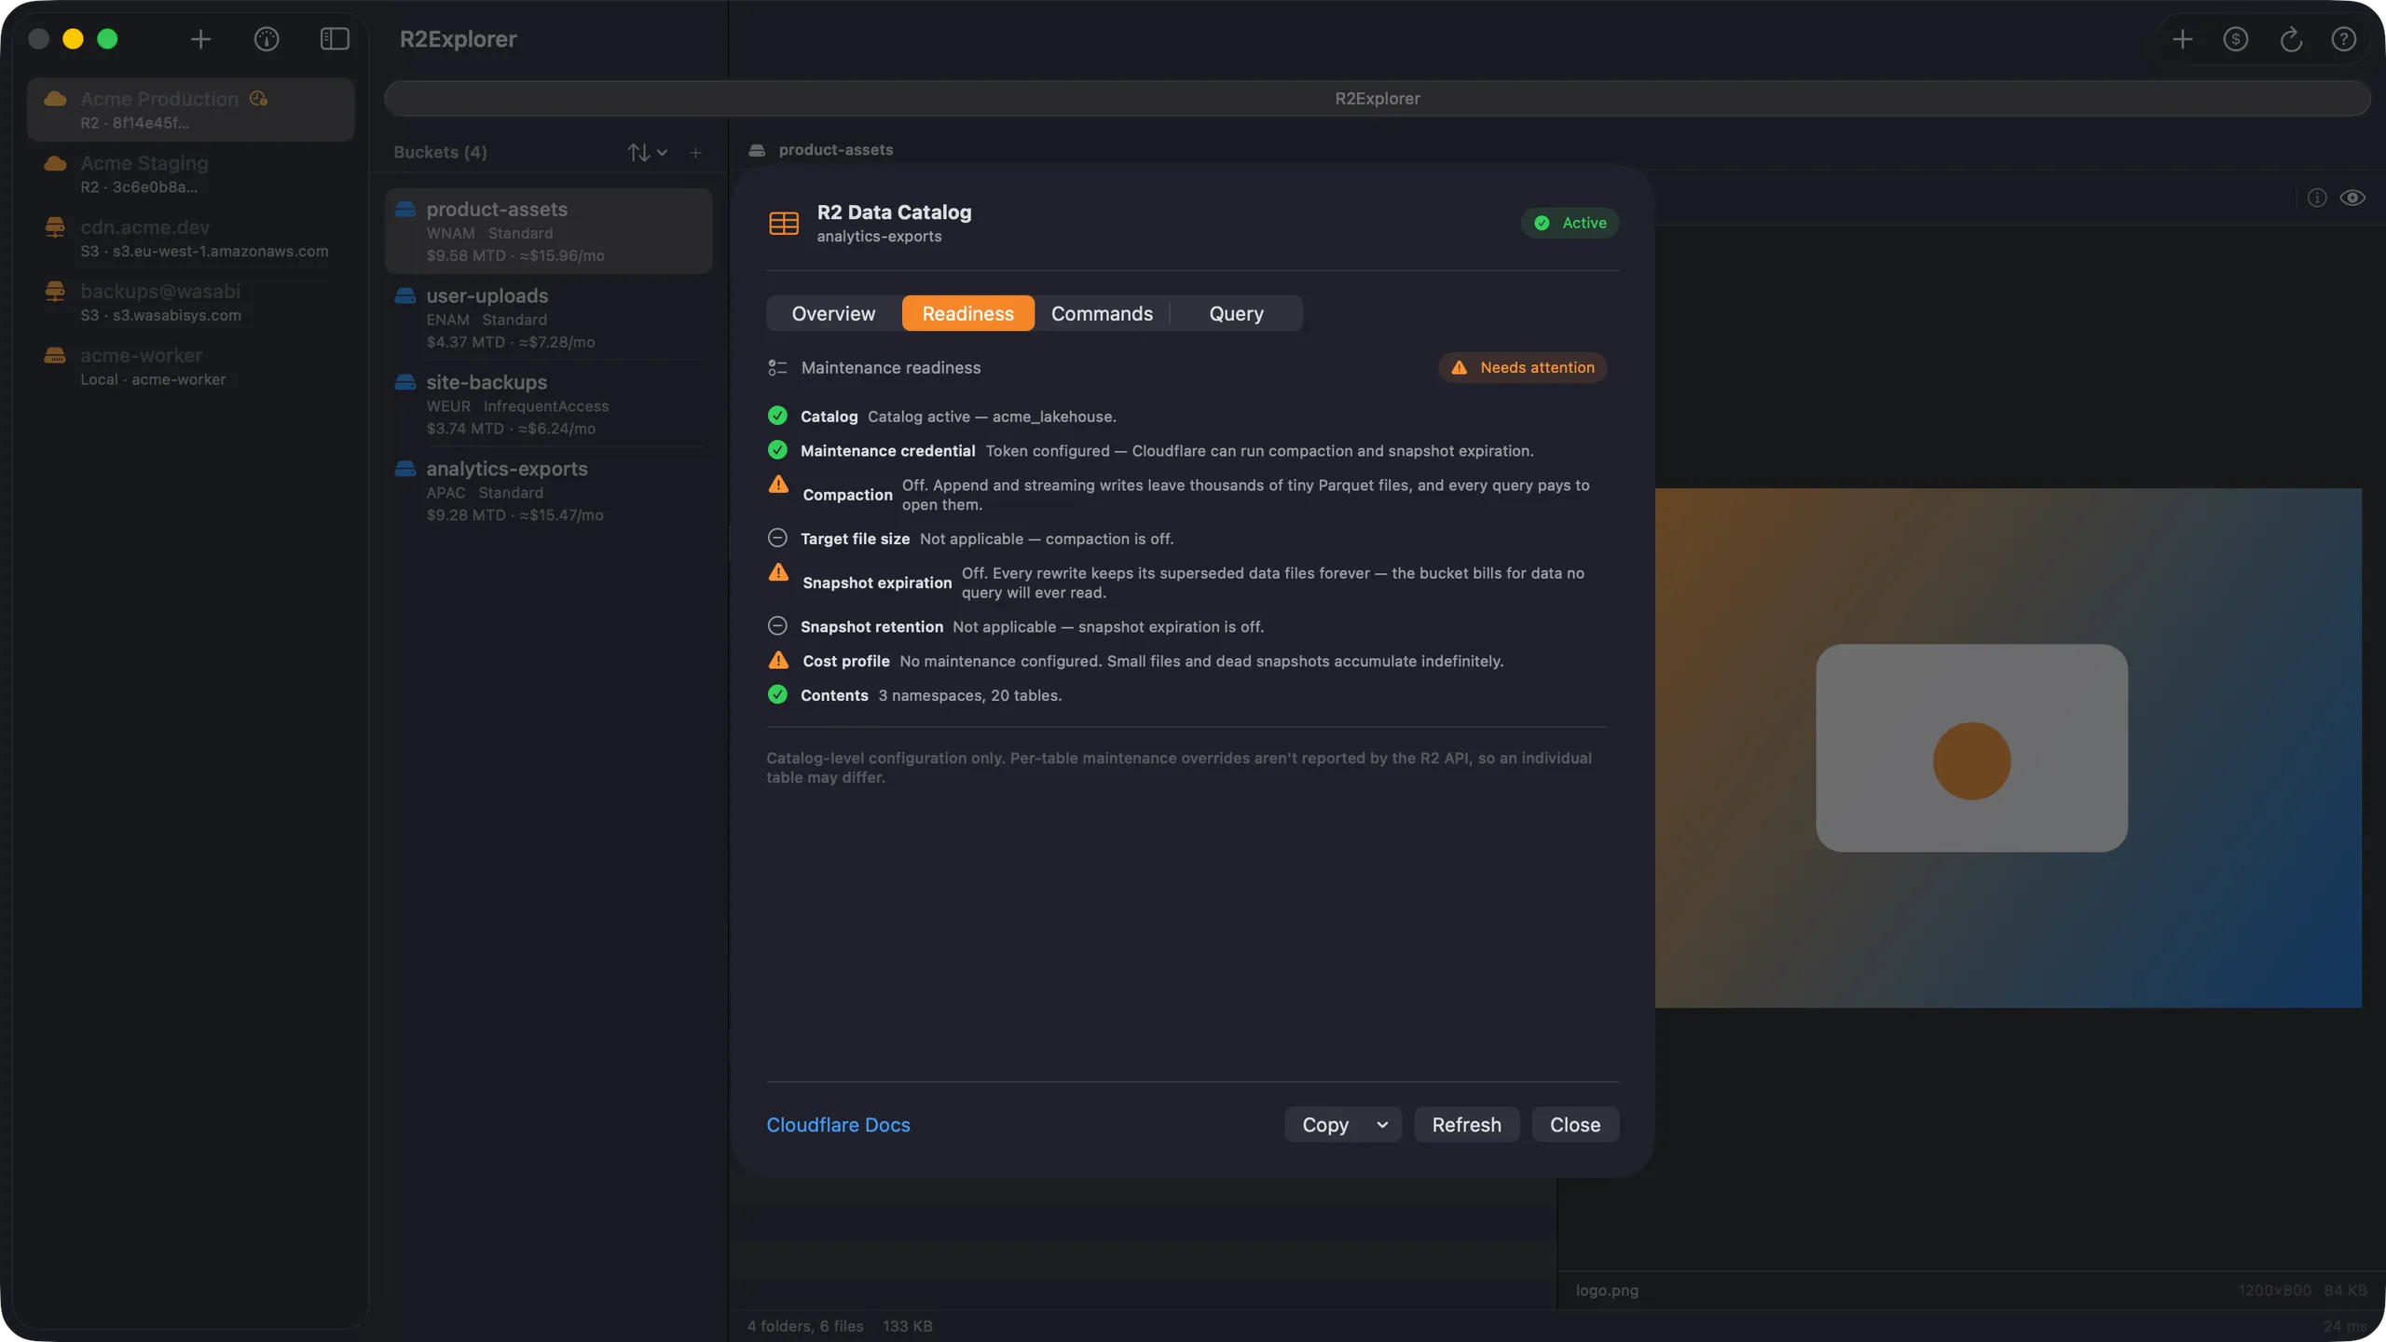Open the activity gauge icon in the sidebar toolbar
The image size is (2386, 1342).
tap(267, 39)
